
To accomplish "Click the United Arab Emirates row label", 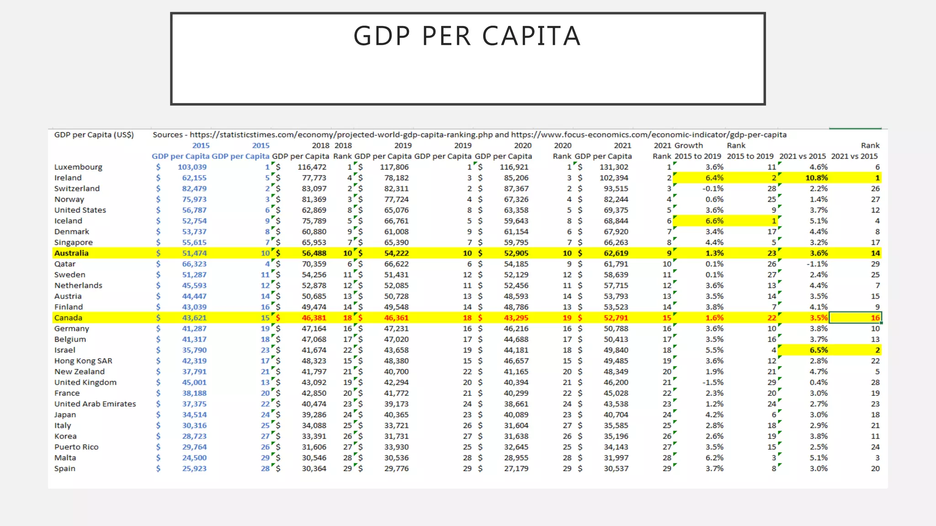I will point(95,404).
